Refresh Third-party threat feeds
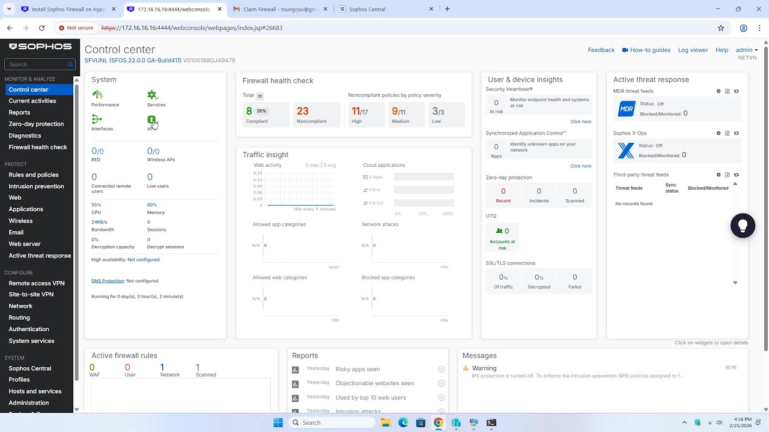This screenshot has width=769, height=432. [737, 175]
